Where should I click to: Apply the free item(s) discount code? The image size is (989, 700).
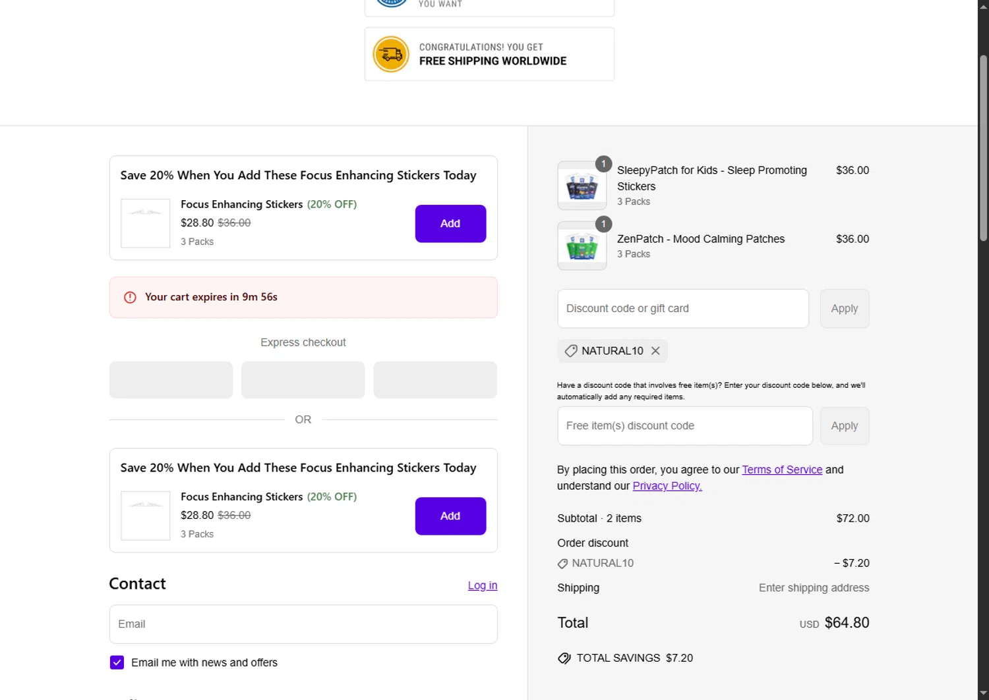click(x=845, y=426)
